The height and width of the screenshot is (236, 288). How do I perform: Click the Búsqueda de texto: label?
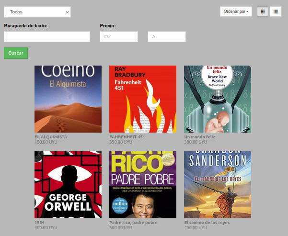click(26, 26)
